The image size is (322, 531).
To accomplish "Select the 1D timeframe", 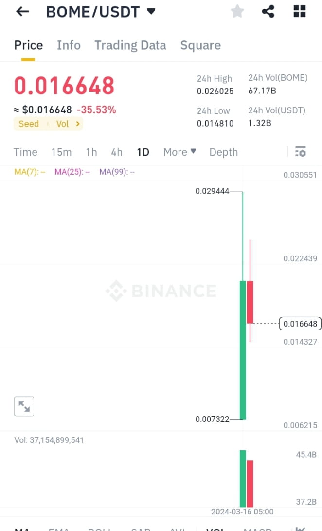I will 143,152.
